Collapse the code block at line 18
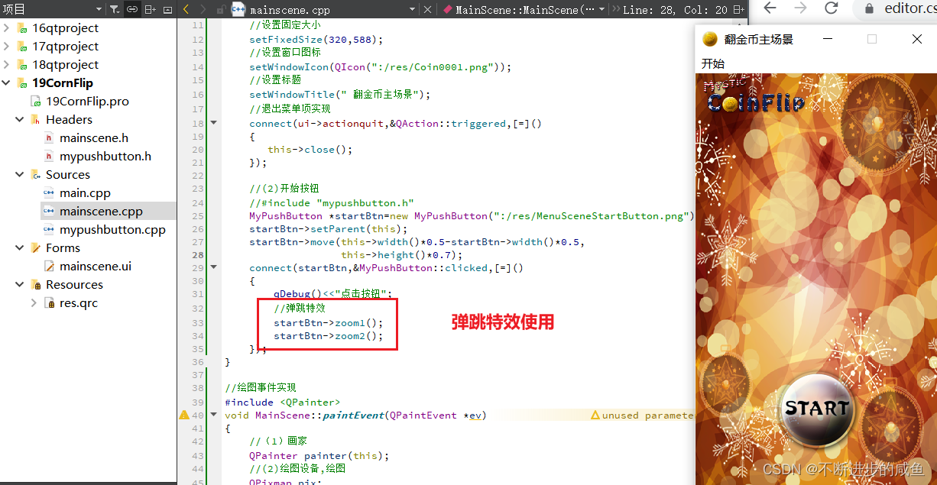The height and width of the screenshot is (485, 937). 214,123
